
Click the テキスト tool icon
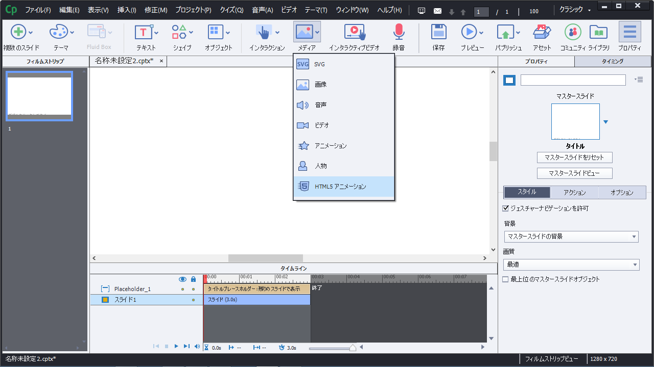[x=143, y=33]
